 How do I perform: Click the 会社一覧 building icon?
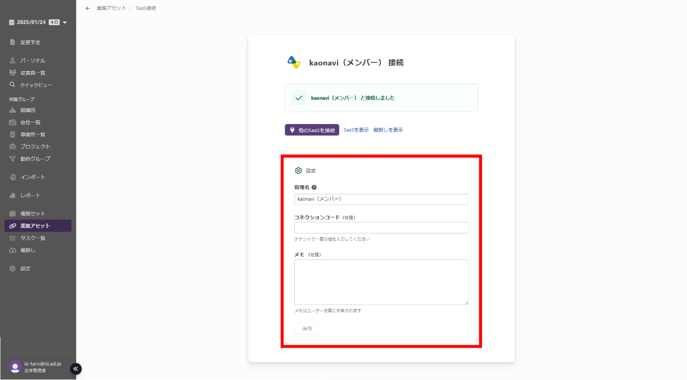[12, 122]
